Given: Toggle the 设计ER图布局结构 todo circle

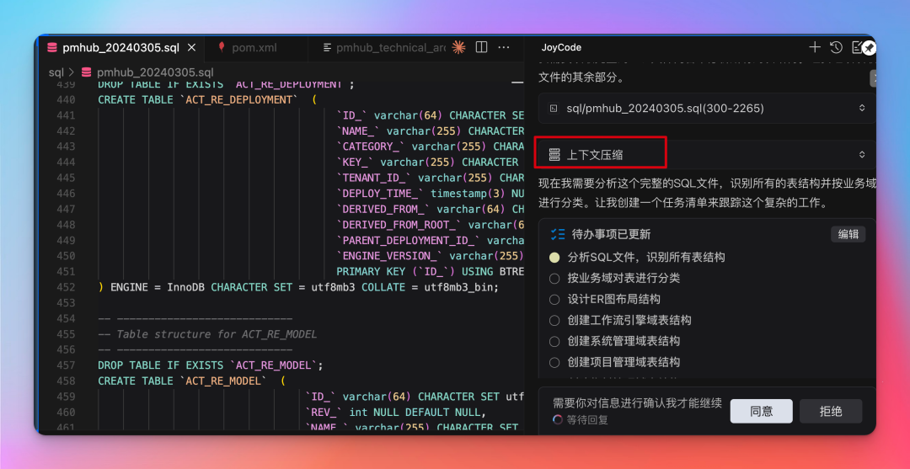Looking at the screenshot, I should coord(554,299).
